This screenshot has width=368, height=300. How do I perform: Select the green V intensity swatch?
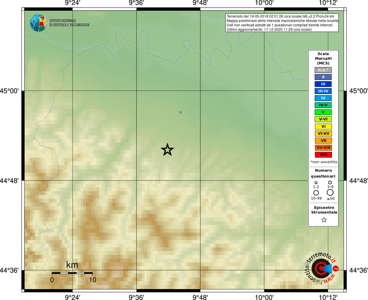pos(323,112)
